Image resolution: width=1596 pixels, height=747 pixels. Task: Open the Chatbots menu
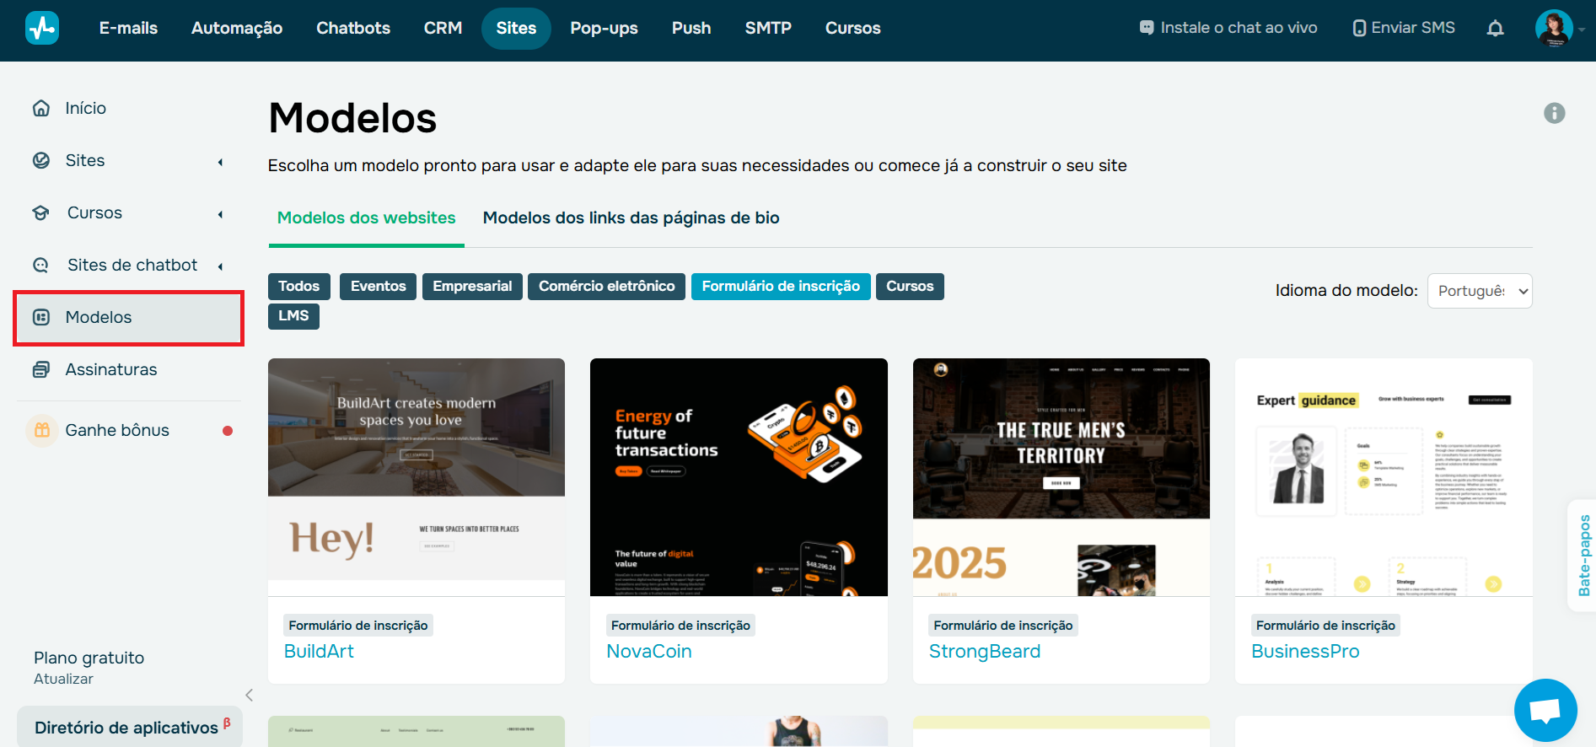coord(353,28)
